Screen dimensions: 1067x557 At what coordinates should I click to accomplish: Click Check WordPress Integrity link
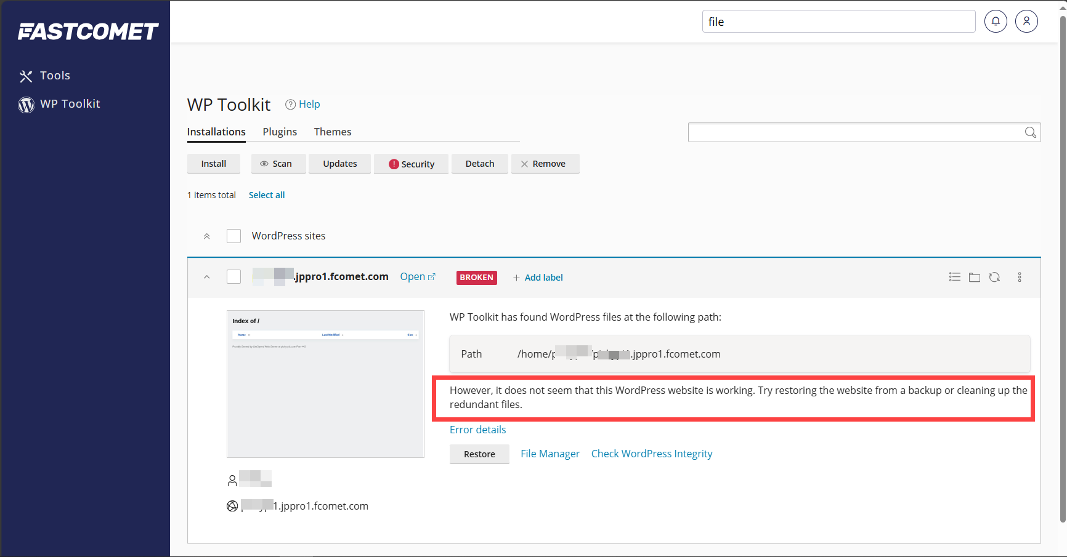click(652, 454)
